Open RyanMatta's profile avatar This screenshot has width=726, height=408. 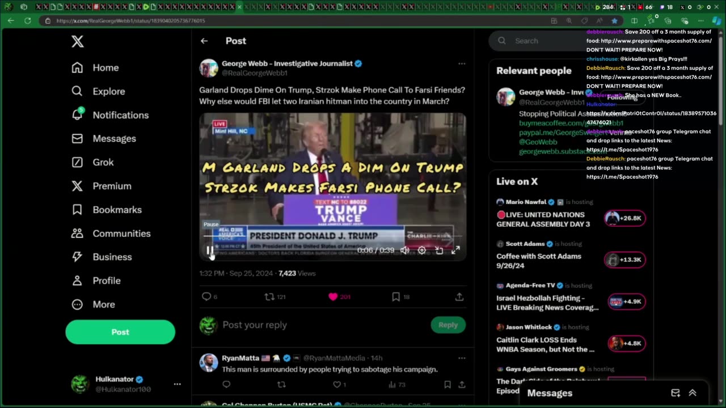pyautogui.click(x=209, y=363)
